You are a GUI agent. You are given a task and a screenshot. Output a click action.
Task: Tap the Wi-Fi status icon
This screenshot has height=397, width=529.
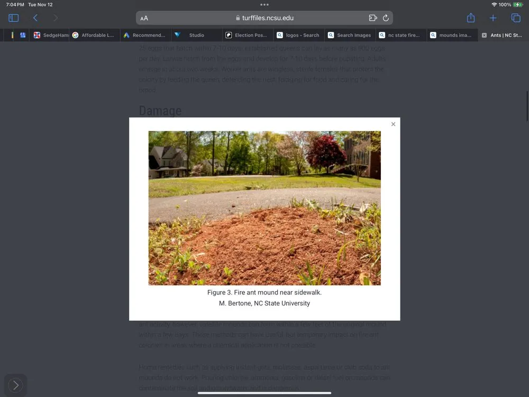coord(494,4)
